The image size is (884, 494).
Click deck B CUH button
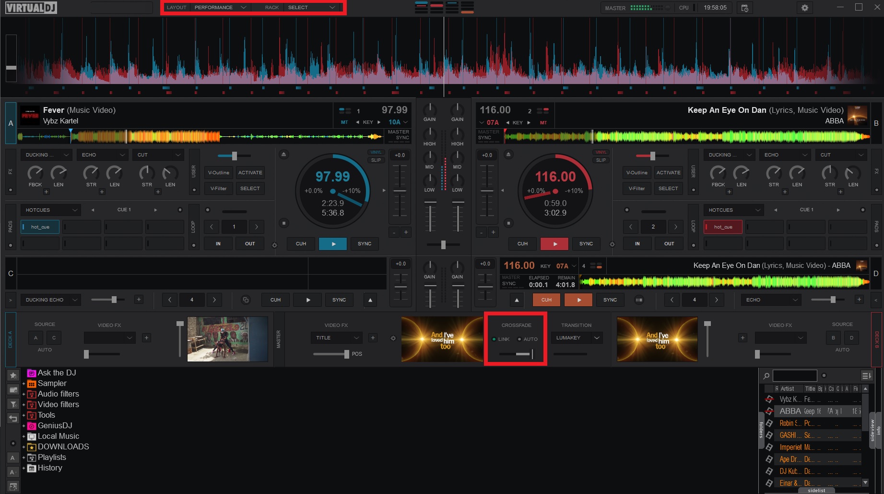point(523,244)
